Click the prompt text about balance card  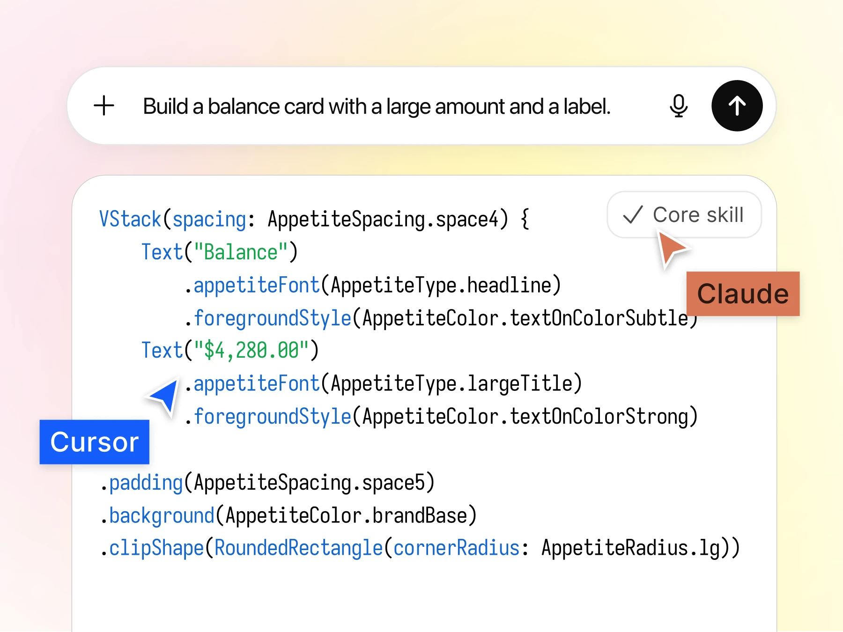[377, 107]
